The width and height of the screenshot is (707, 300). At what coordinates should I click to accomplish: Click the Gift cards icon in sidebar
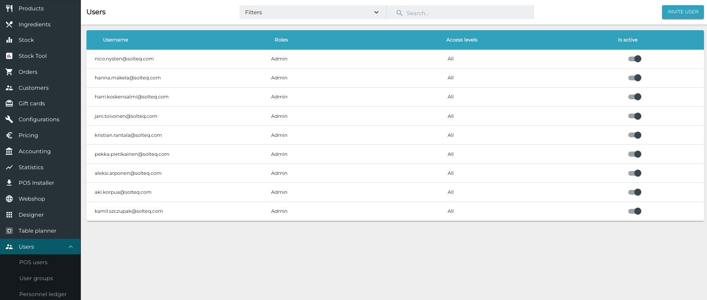coord(9,104)
